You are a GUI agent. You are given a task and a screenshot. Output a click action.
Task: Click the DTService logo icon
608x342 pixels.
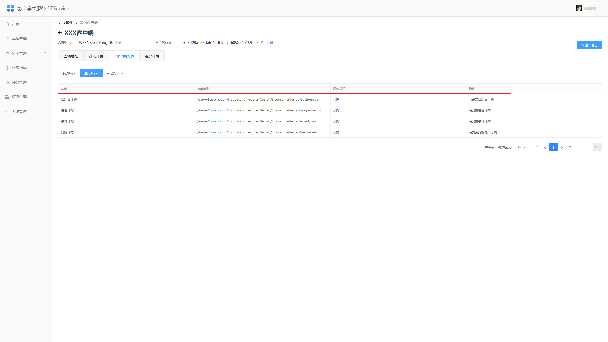point(10,8)
